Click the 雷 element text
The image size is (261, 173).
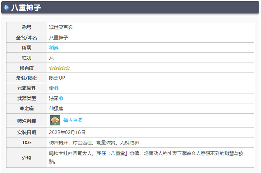point(51,88)
